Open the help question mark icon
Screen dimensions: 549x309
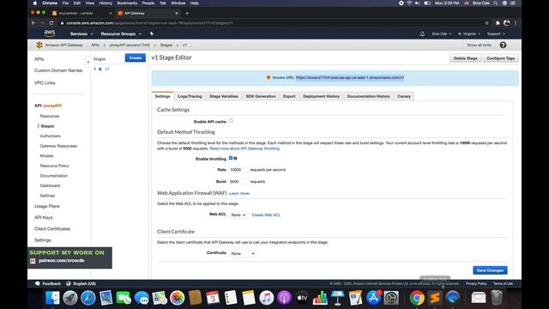(503, 45)
